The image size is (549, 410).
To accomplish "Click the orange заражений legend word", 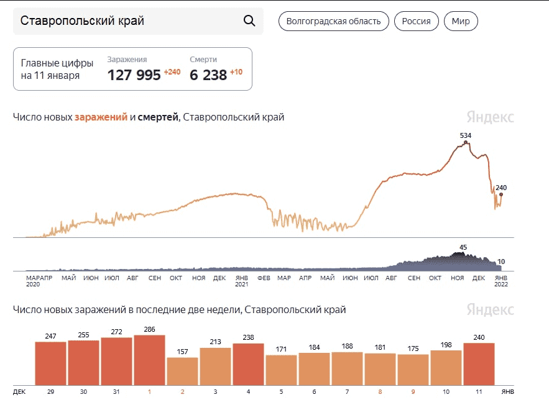I will click(x=101, y=117).
